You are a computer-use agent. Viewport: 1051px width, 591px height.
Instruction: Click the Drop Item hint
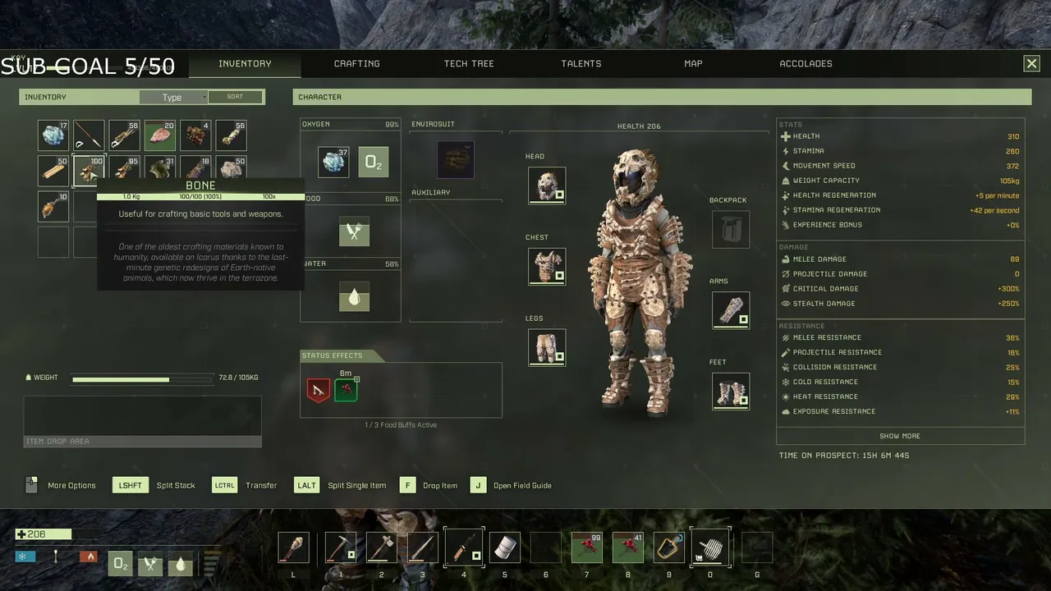440,485
